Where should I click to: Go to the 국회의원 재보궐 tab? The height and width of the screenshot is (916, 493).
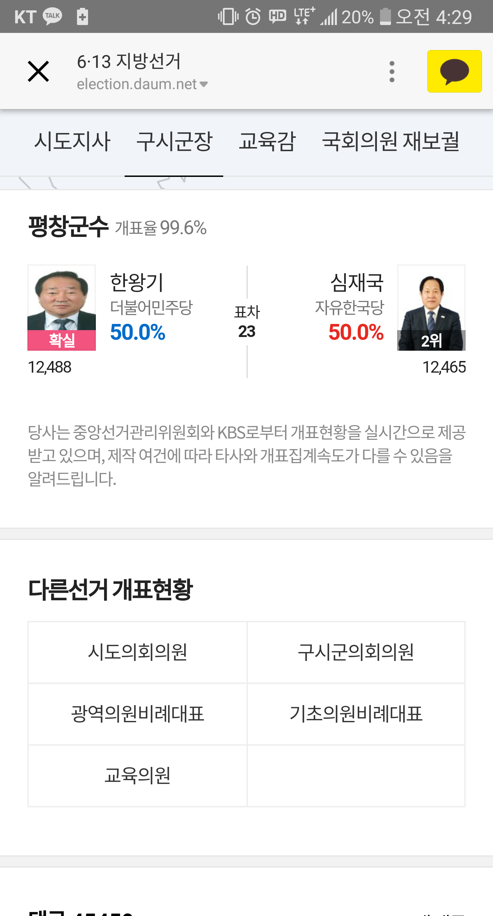coord(390,141)
